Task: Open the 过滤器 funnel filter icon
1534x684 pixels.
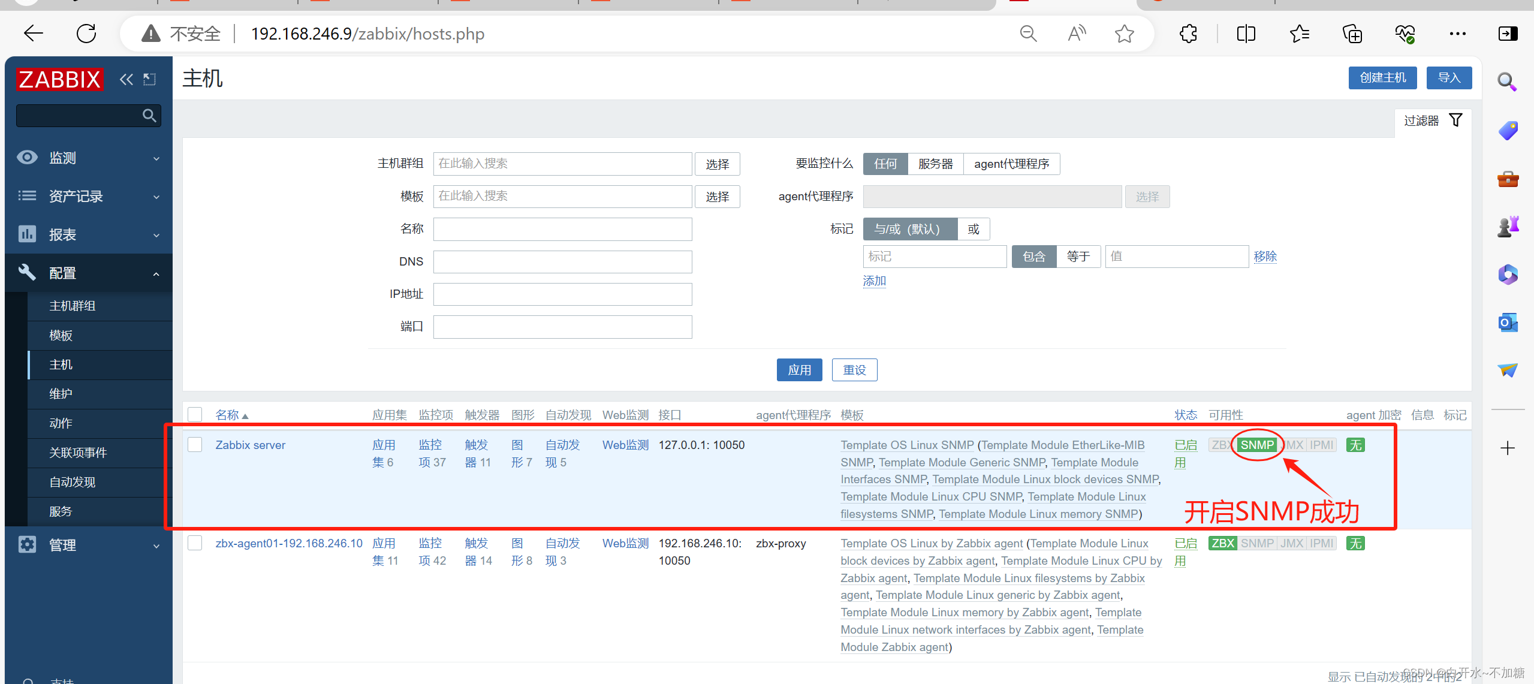Action: (1457, 120)
